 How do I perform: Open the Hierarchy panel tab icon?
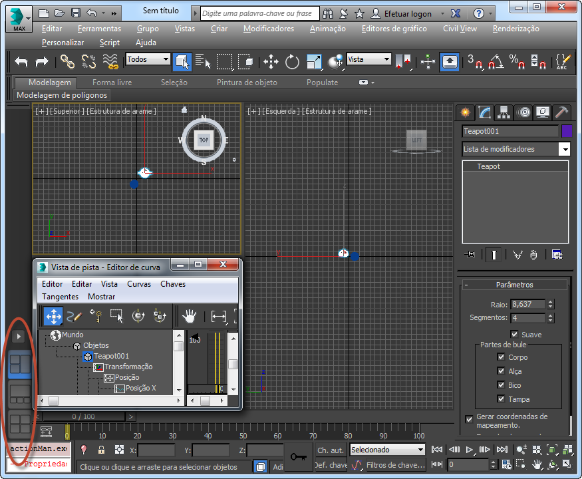pyautogui.click(x=504, y=112)
